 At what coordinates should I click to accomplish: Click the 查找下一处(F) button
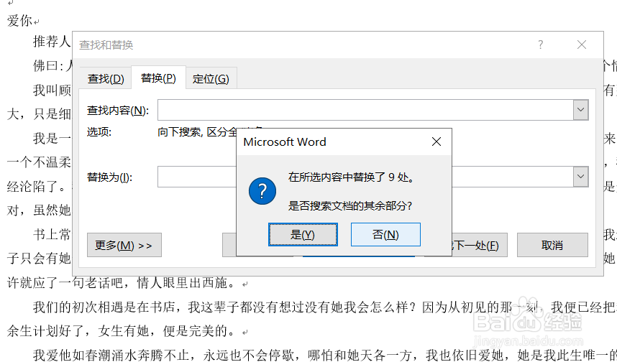click(479, 245)
